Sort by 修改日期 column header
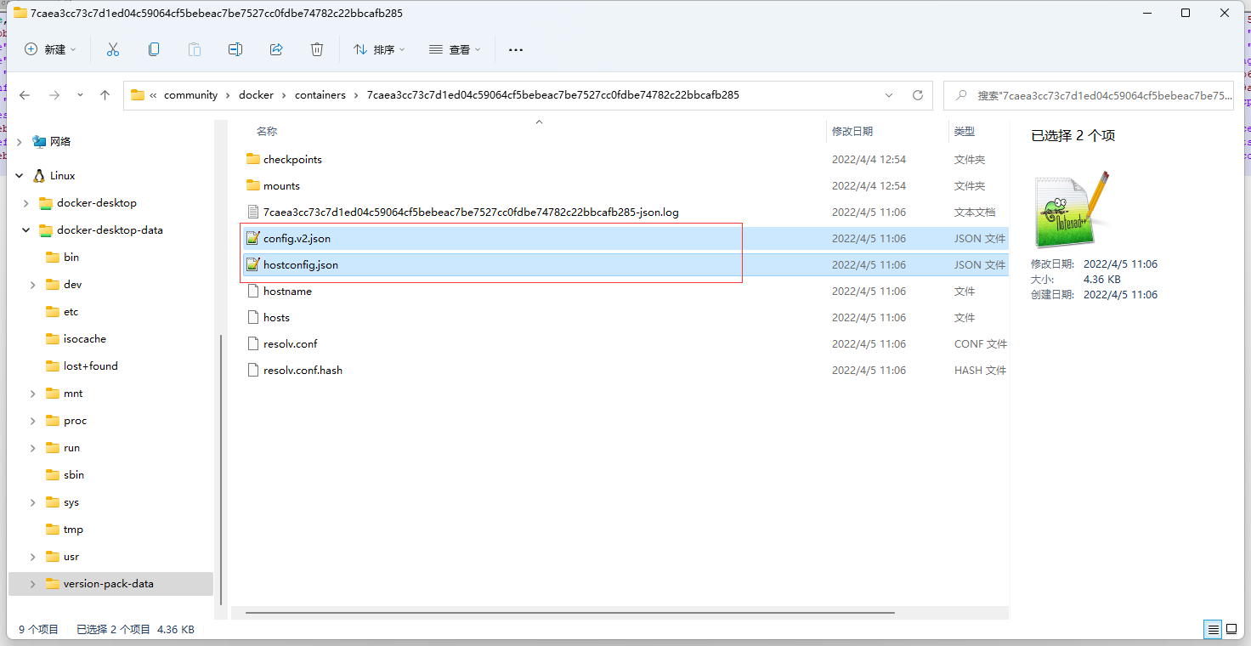 [x=852, y=132]
